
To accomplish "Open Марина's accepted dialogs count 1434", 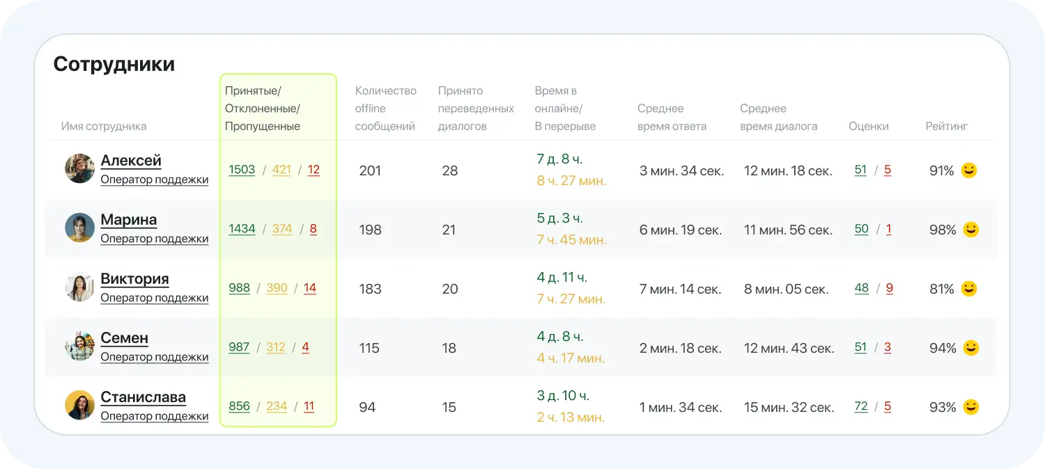I will point(242,229).
